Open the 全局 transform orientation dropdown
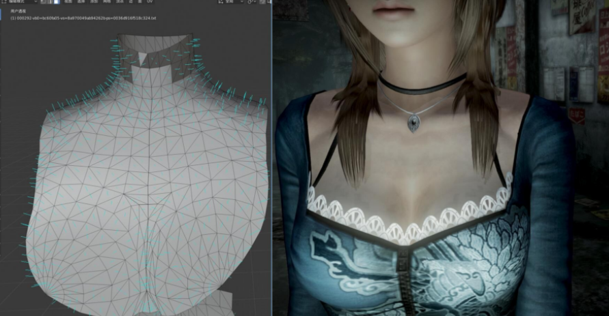The width and height of the screenshot is (609, 316). tap(231, 1)
